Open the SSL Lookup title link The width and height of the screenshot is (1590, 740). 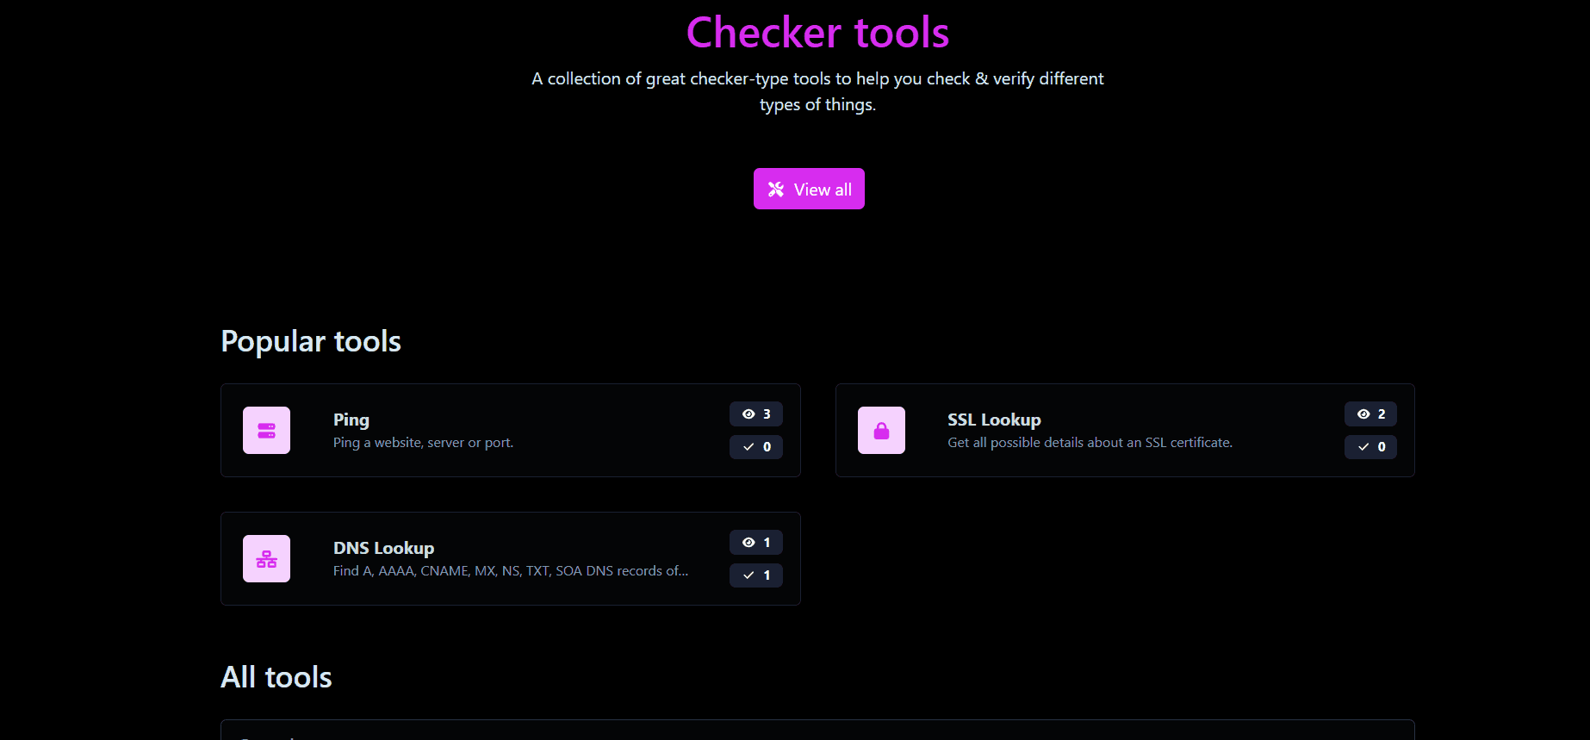pos(994,420)
